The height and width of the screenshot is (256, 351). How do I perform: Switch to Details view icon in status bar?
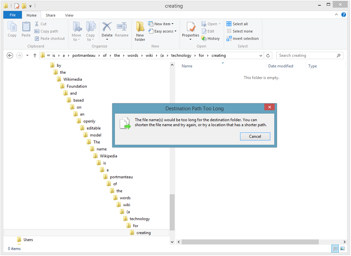pyautogui.click(x=335, y=248)
